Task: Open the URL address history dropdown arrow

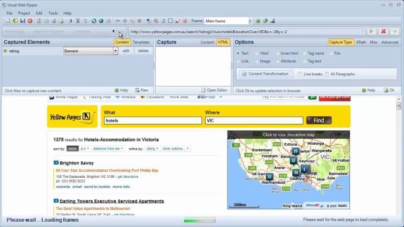Action: (362, 31)
